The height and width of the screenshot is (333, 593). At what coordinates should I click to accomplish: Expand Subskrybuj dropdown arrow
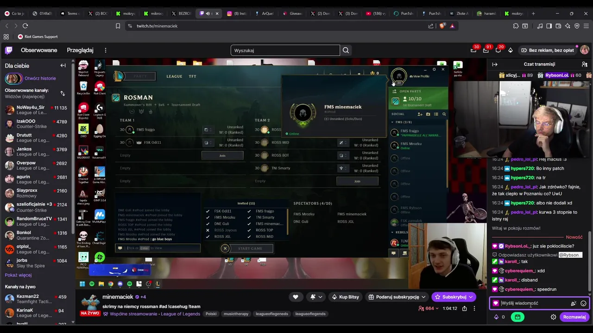point(471,297)
